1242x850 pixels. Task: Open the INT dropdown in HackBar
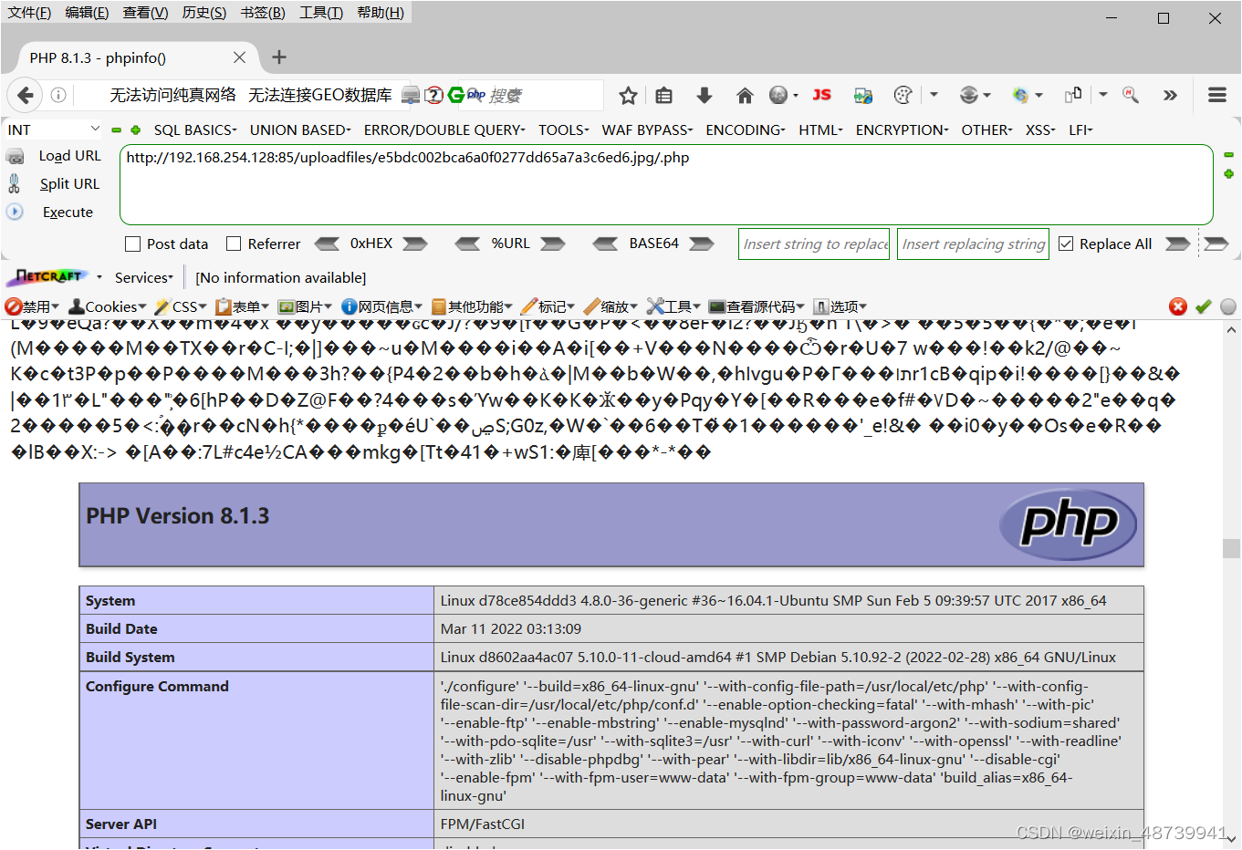click(x=50, y=130)
